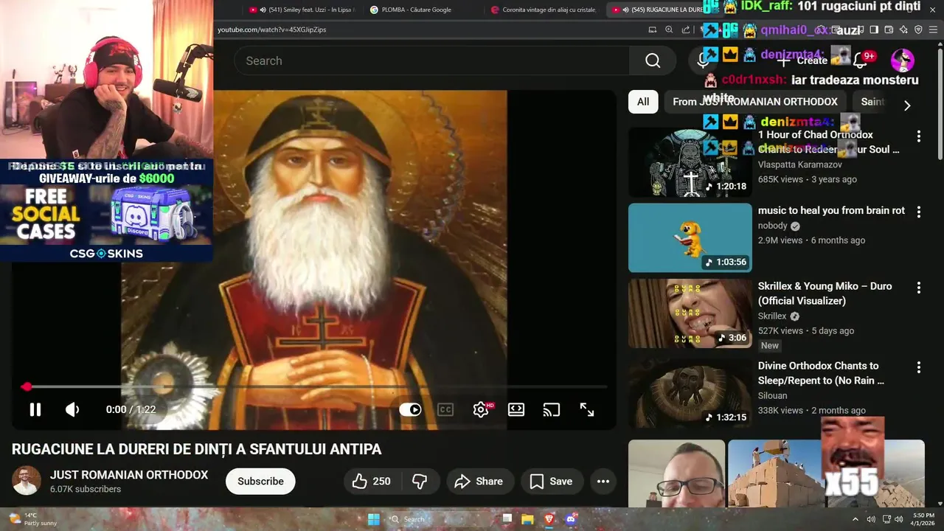
Task: Open '1 Hour of Chad Orthodox' video thumbnail
Action: pos(690,162)
